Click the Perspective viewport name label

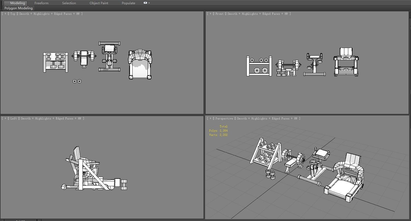point(224,118)
